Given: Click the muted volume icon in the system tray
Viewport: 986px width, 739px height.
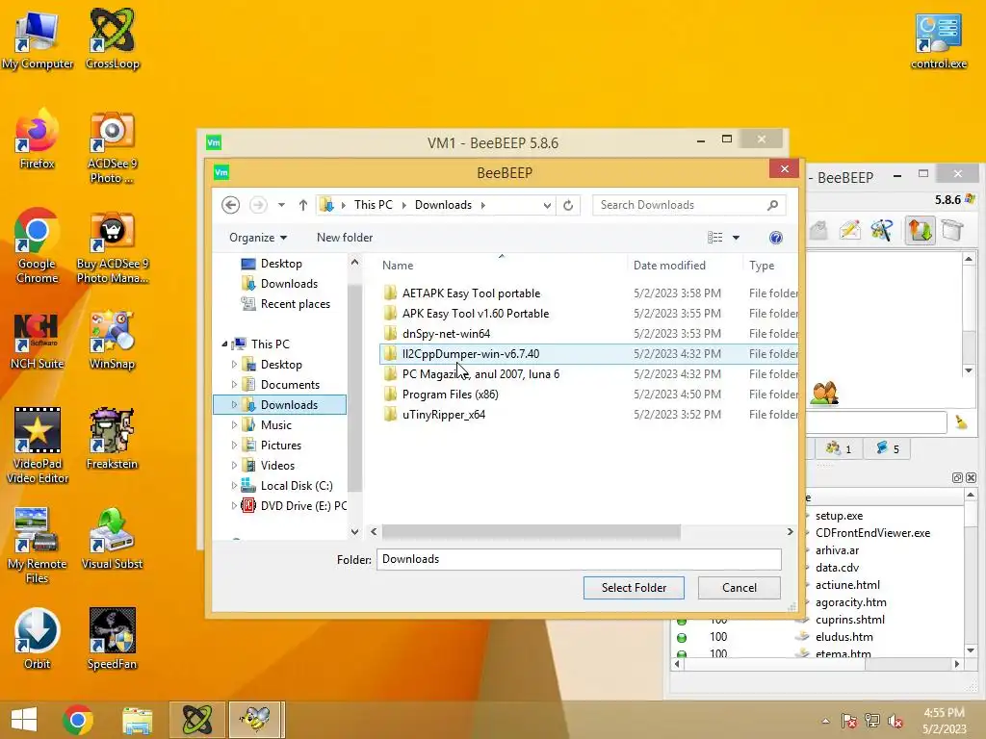Looking at the screenshot, I should point(895,721).
